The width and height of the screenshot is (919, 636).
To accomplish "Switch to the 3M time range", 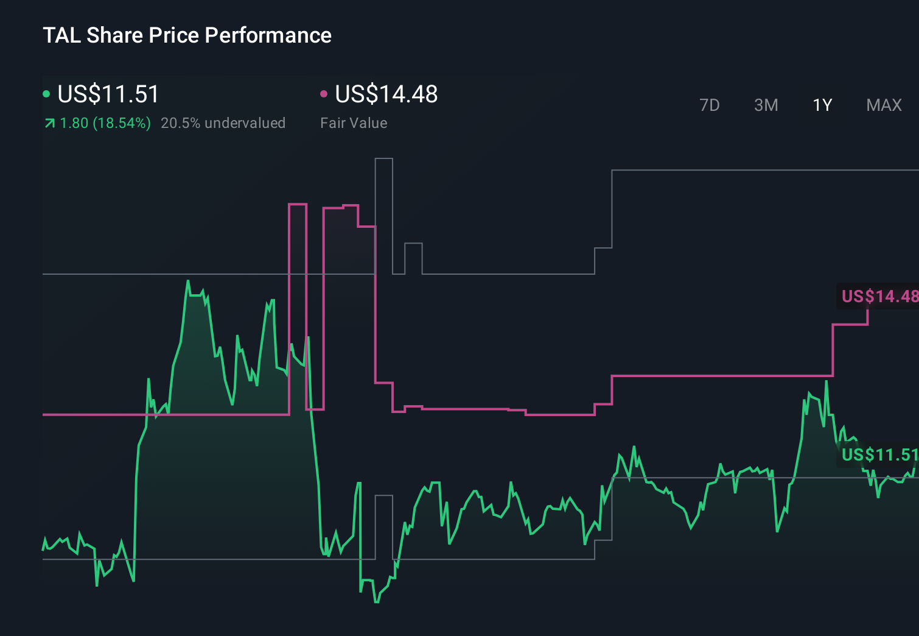I will [x=766, y=105].
